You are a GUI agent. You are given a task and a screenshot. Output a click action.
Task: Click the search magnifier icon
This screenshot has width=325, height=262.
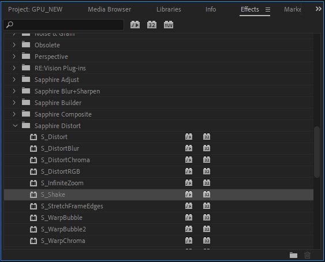tap(10, 25)
